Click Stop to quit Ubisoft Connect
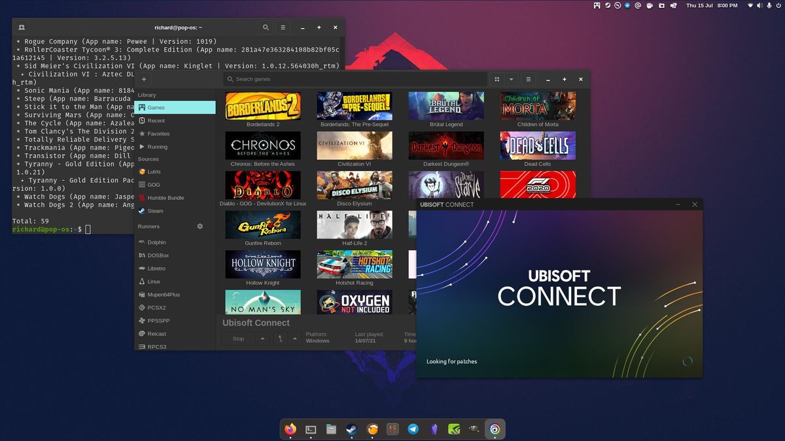Image resolution: width=785 pixels, height=441 pixels. coord(237,338)
